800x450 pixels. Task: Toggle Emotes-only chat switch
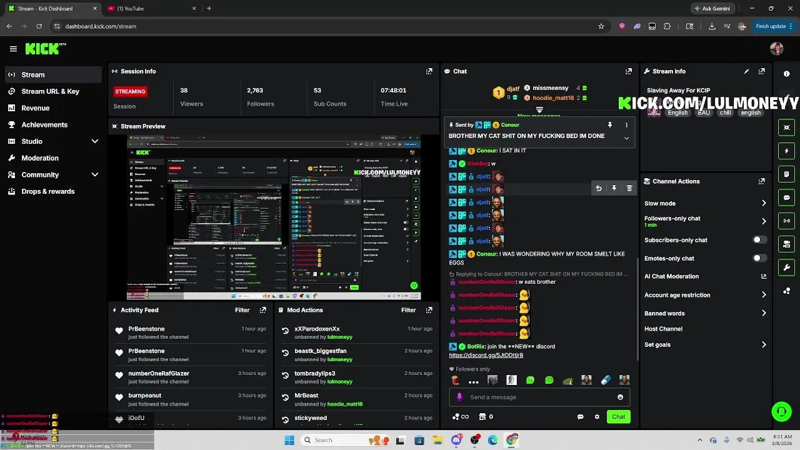point(759,258)
